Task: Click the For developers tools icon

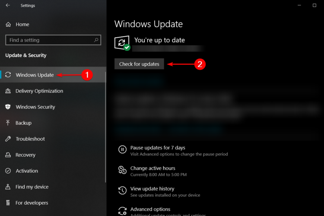Action: (8, 203)
